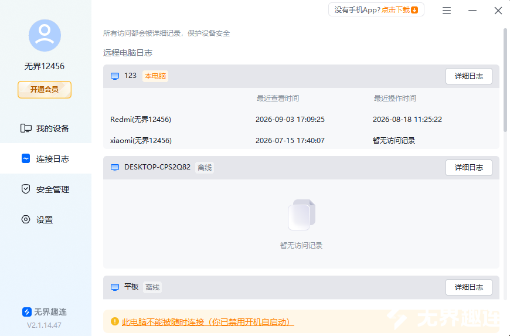Click the orange download arrow icon

pos(414,10)
